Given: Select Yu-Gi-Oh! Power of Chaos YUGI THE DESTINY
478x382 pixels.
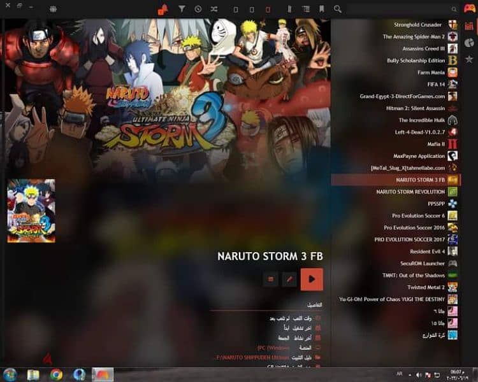Looking at the screenshot, I should pos(396,299).
